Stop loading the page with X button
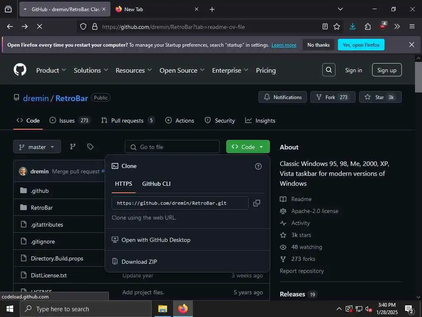 [39, 26]
